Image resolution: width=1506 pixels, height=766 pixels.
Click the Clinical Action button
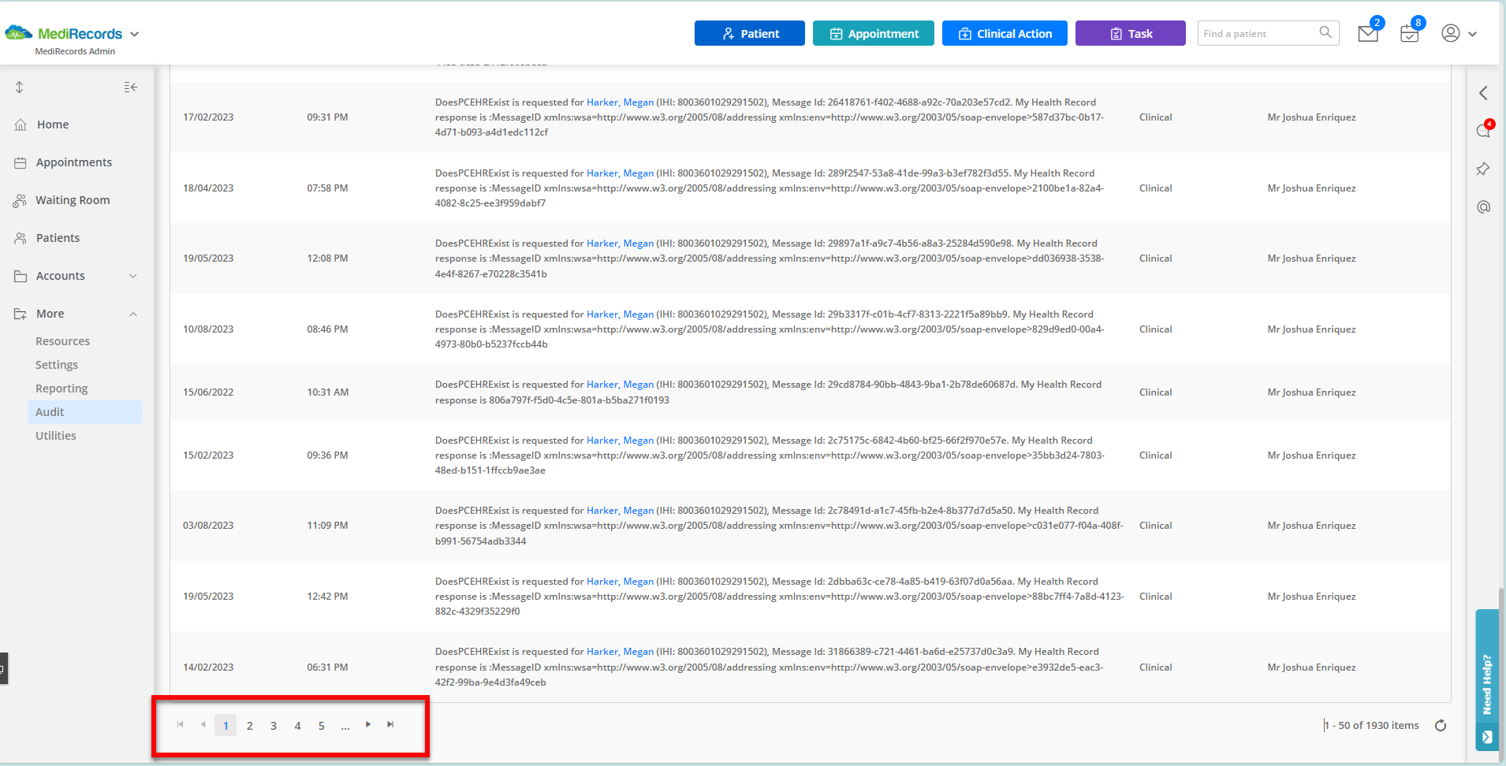tap(1005, 33)
